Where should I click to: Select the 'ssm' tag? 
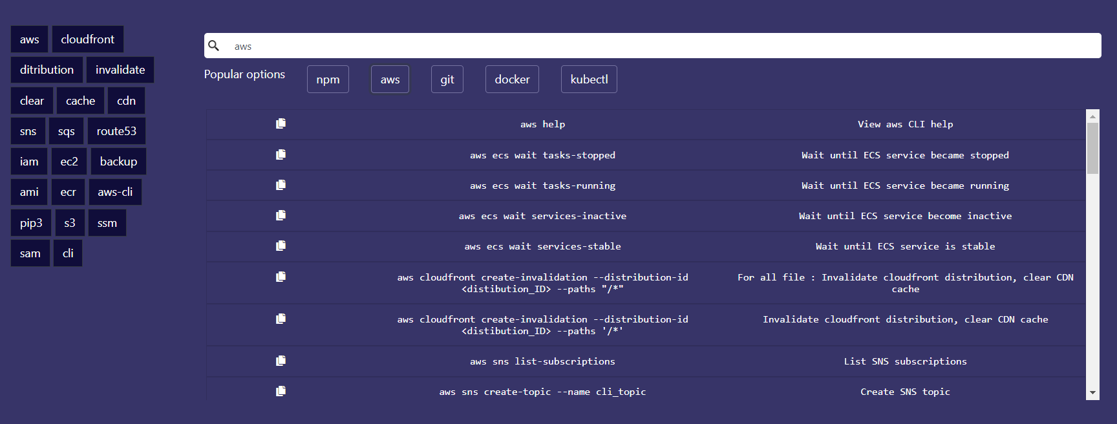tap(107, 223)
